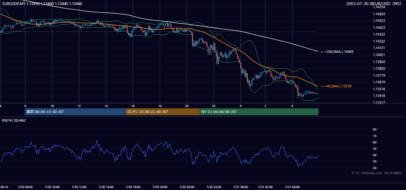This screenshot has height=190, width=406.
Task: Click the 200,SMA,1.14069 label
Action: click(337, 52)
